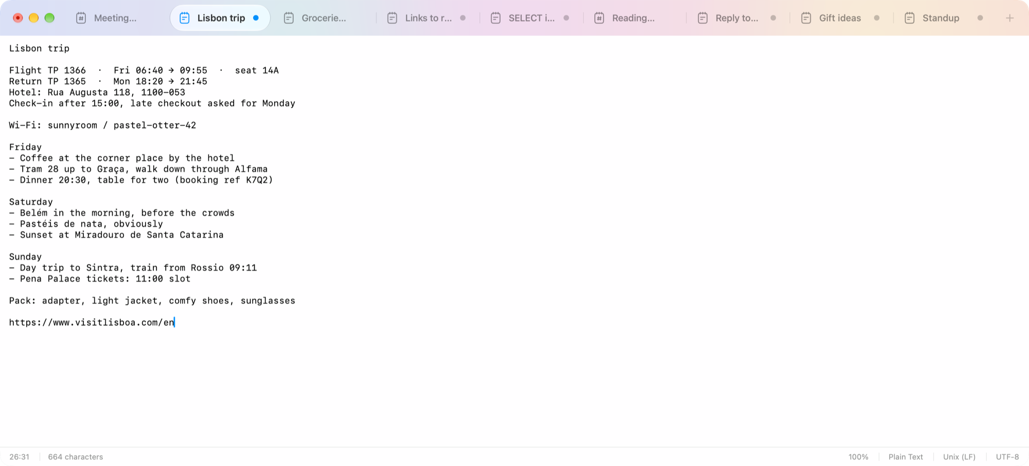Image resolution: width=1029 pixels, height=466 pixels.
Task: Click the Gift ideas tab's note icon
Action: (x=806, y=18)
